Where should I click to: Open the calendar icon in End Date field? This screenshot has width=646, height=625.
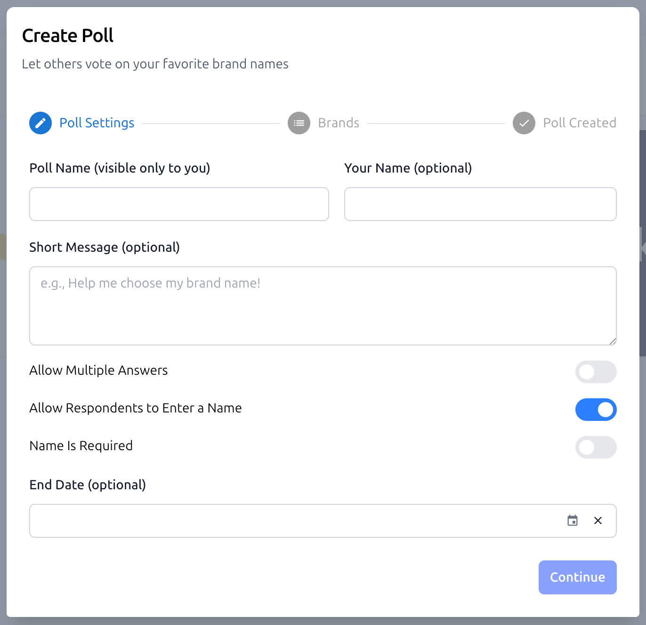click(x=573, y=521)
